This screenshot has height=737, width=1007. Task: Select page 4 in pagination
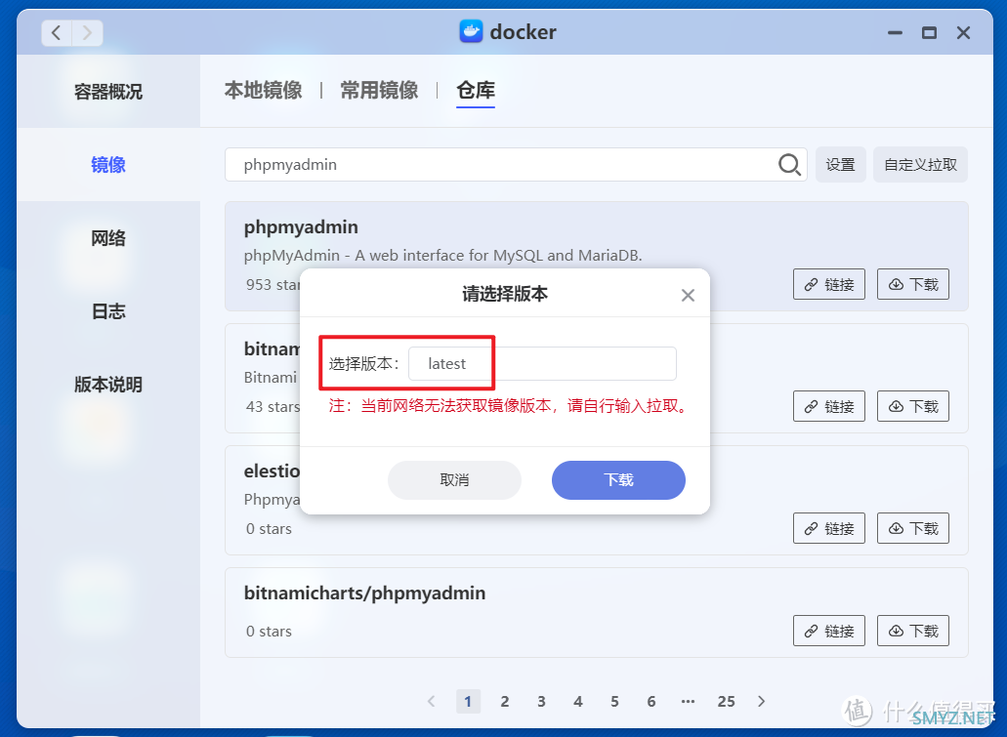coord(578,702)
